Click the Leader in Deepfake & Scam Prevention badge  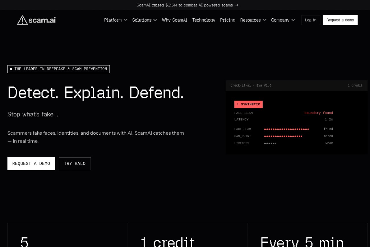coord(59,69)
